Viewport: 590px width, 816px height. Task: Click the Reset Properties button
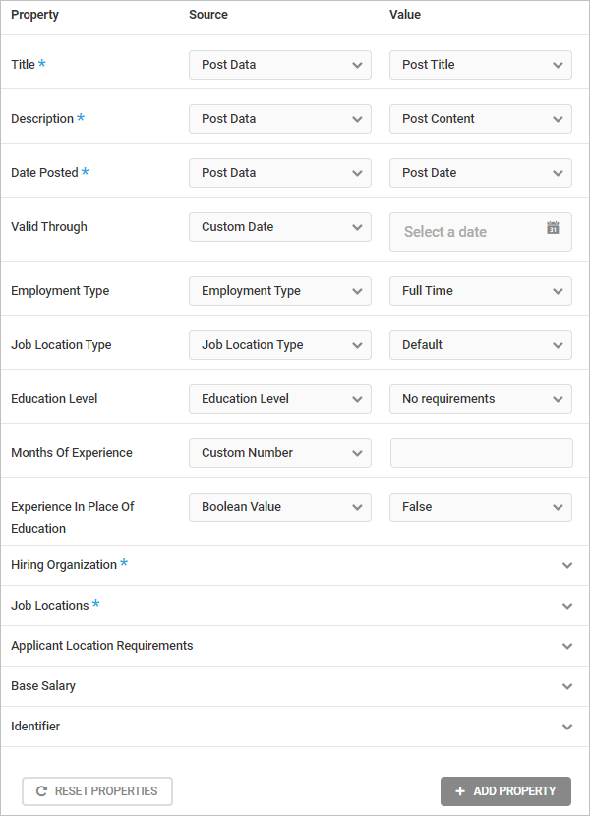96,791
